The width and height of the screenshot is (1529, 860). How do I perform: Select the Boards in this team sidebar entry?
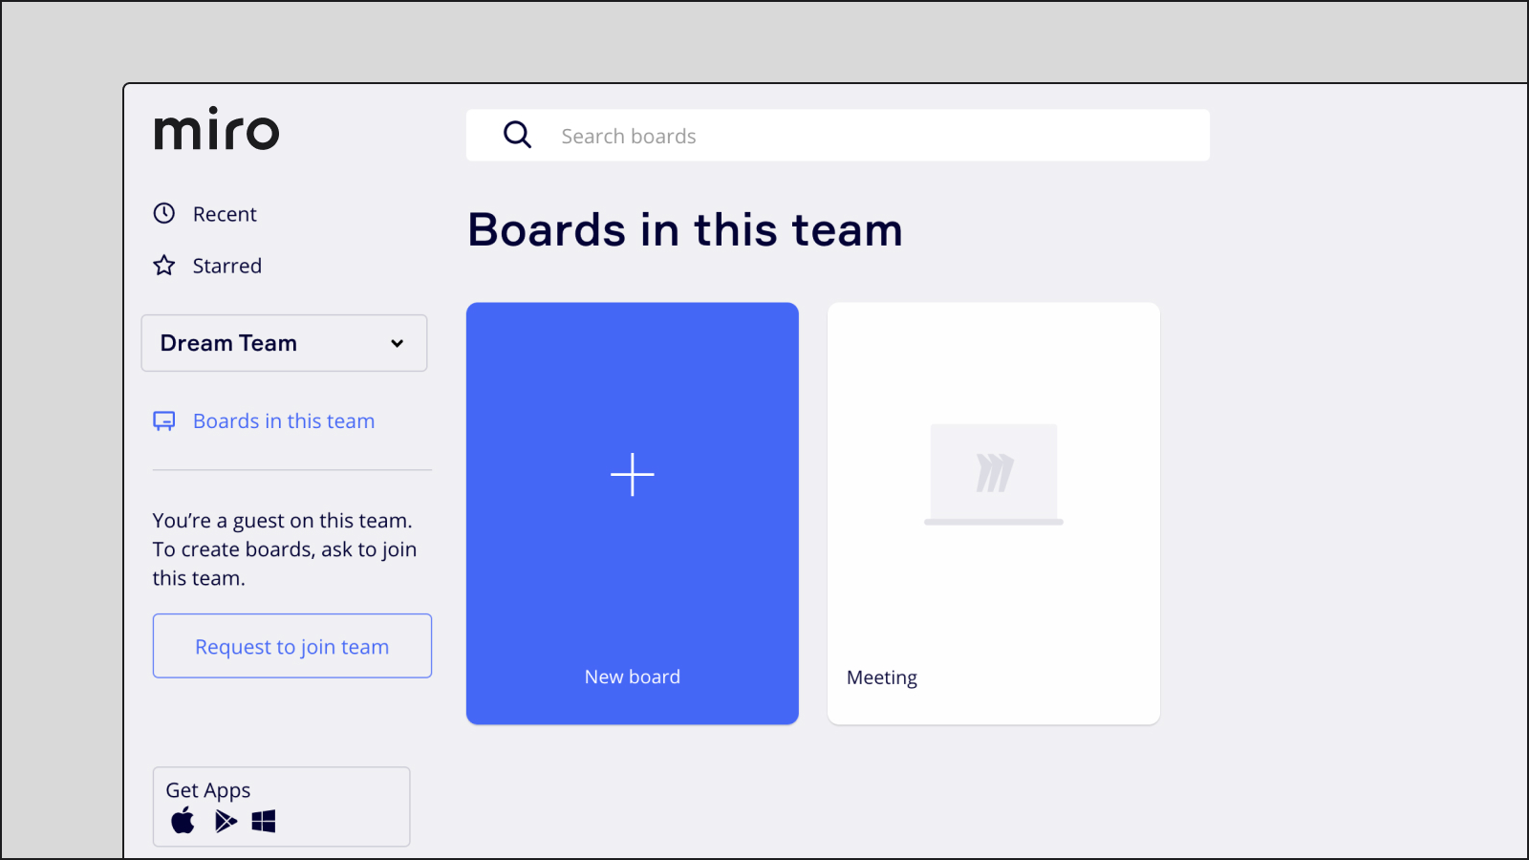pos(283,420)
